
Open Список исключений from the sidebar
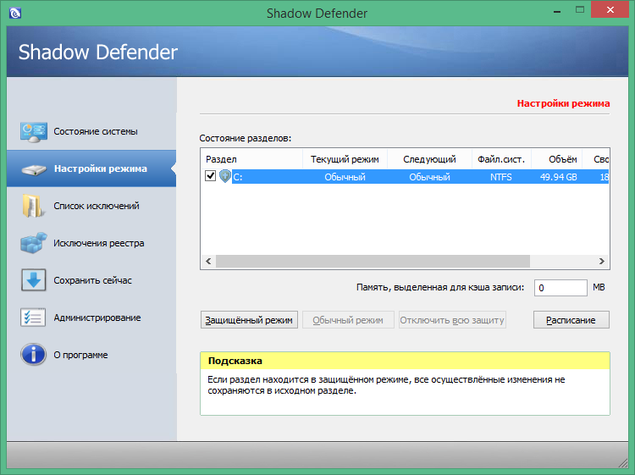(91, 206)
